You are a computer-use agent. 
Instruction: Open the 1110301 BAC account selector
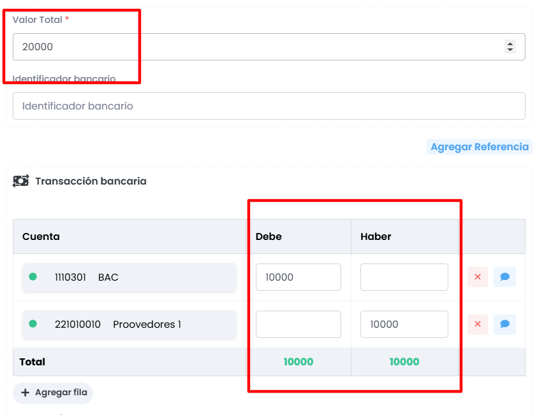[x=129, y=278]
